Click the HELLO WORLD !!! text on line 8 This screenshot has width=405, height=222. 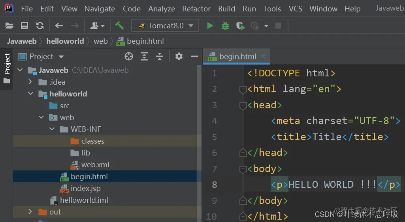pos(332,185)
